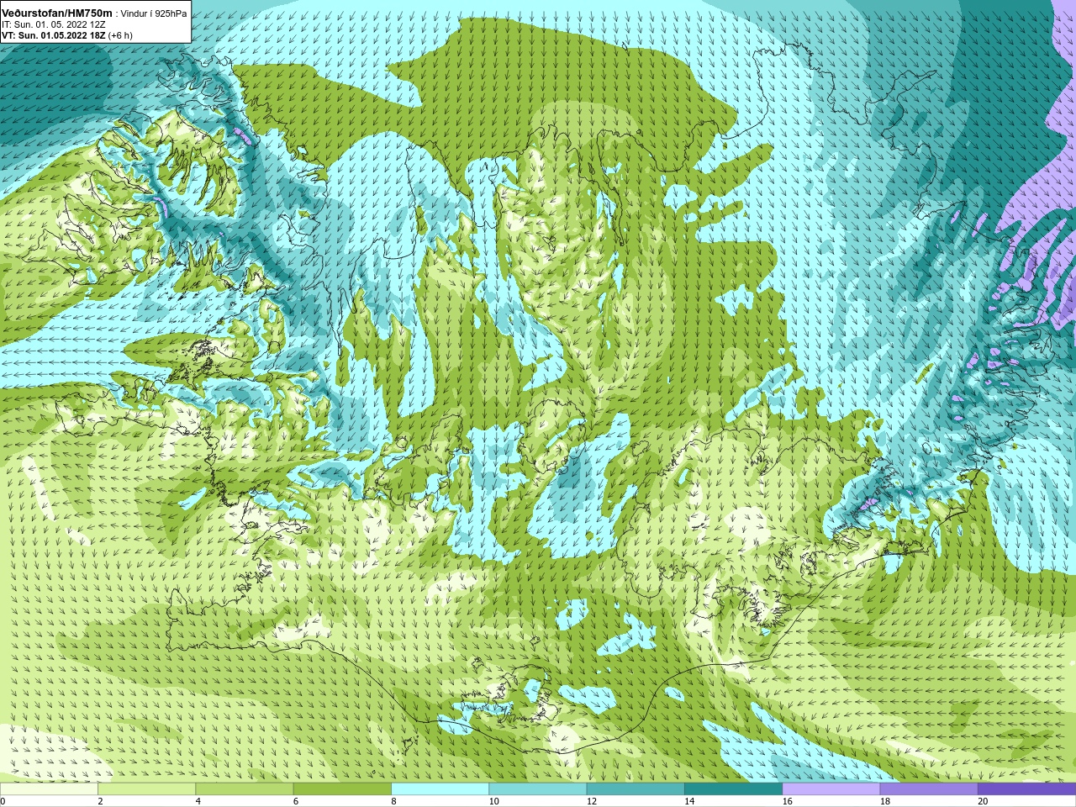
Task: Click the legend tick label '0'
Action: click(x=3, y=801)
